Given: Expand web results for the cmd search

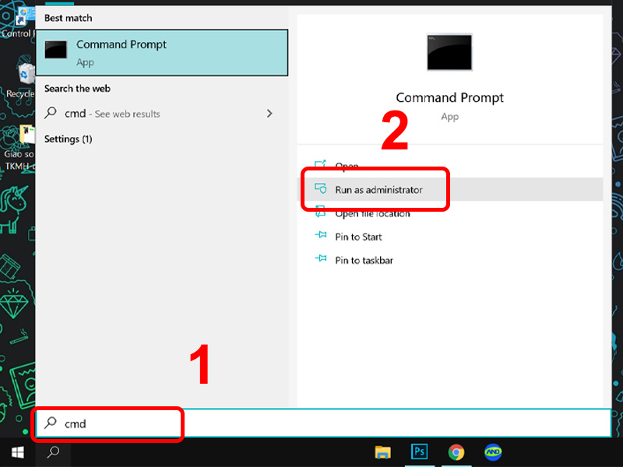Looking at the screenshot, I should click(269, 113).
